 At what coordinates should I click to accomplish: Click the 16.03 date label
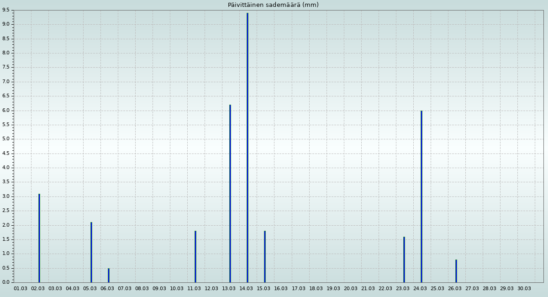[x=281, y=289]
